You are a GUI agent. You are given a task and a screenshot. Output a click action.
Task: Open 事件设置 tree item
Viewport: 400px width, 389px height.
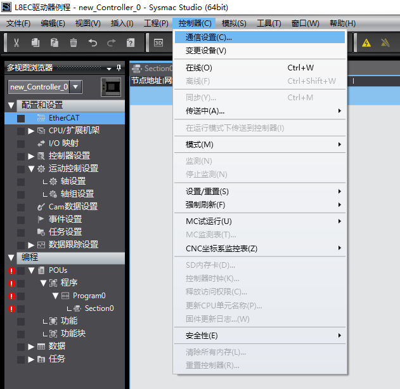pyautogui.click(x=65, y=219)
